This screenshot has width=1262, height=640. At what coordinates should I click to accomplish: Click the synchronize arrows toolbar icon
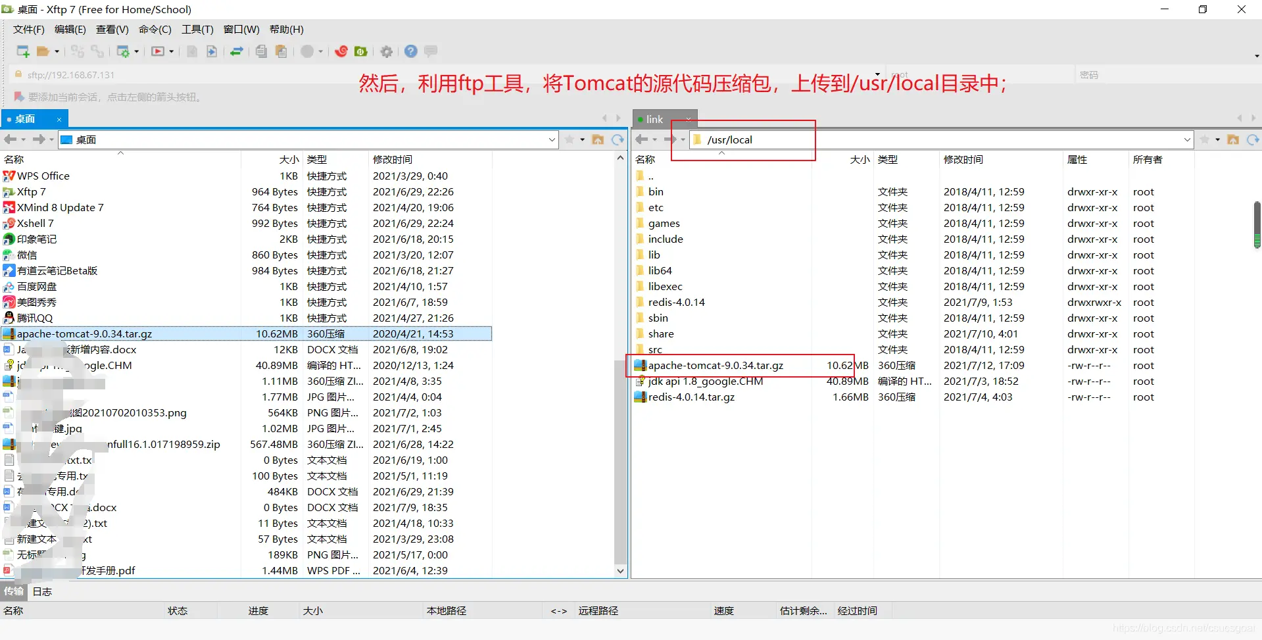237,51
